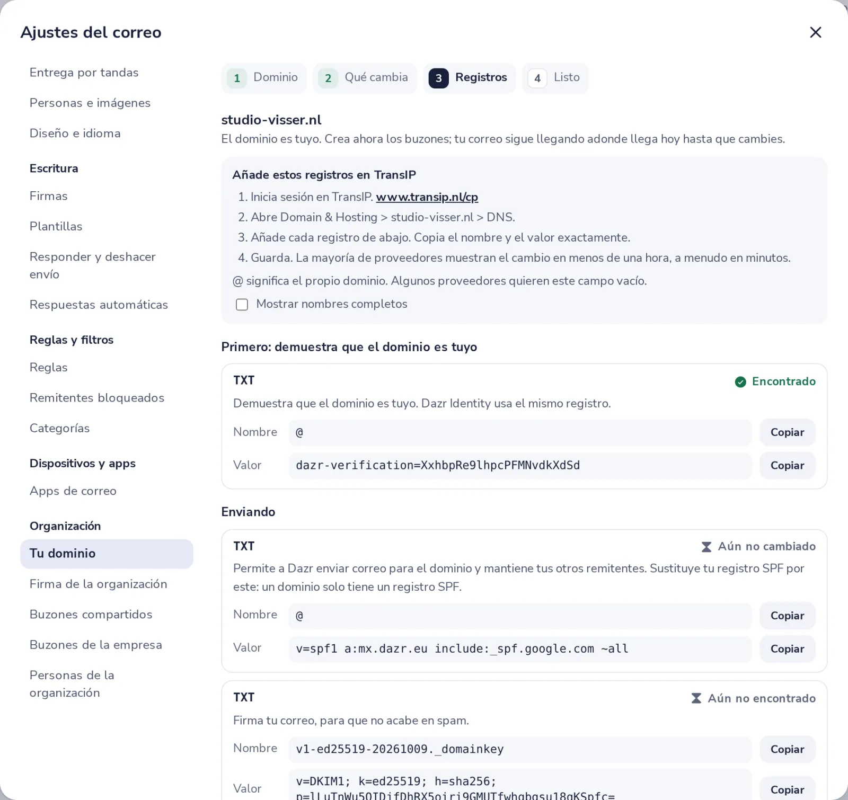Copy the domainkey record name

(x=787, y=749)
